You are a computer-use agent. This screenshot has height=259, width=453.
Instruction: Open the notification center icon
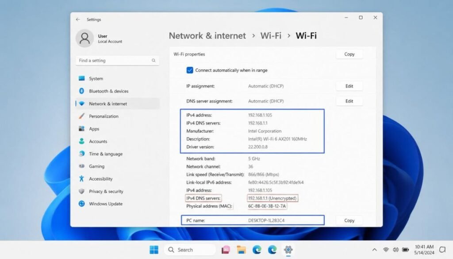point(442,249)
